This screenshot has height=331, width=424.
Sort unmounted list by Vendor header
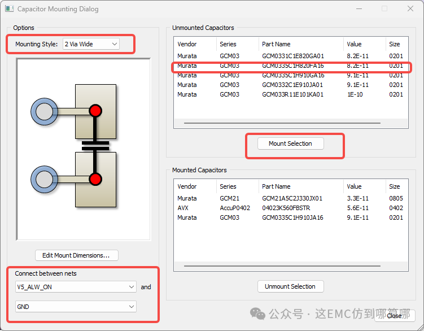click(x=195, y=44)
